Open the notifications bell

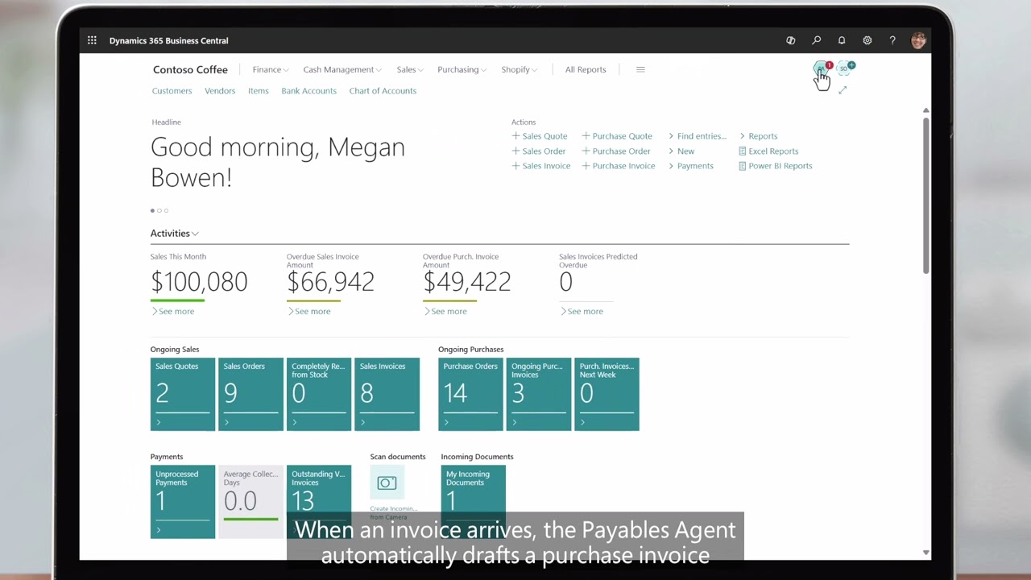pos(842,40)
